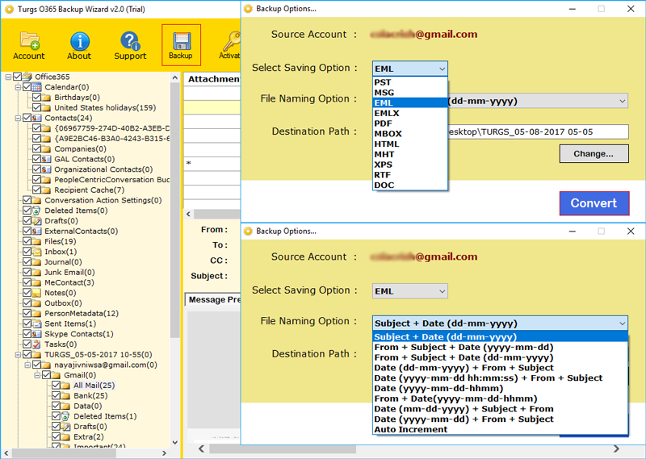Click the preview scroll right arrow
Image resolution: width=646 pixels, height=459 pixels.
click(616, 449)
